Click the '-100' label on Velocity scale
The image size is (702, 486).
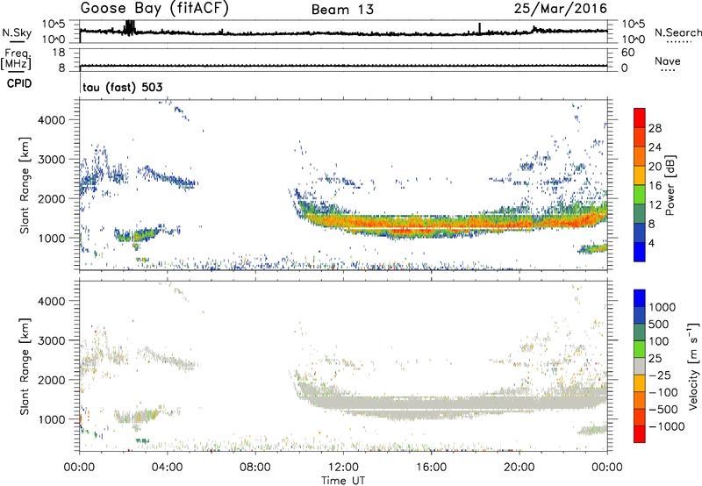click(663, 392)
